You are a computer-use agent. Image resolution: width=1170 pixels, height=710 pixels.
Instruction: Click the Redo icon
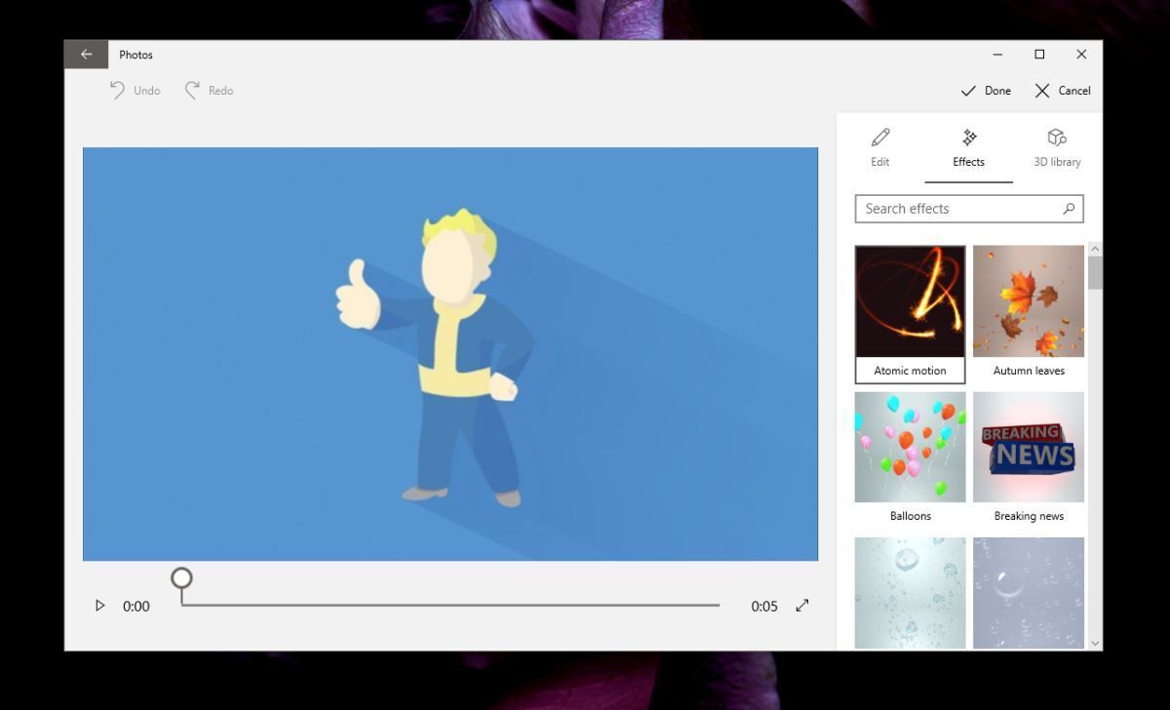click(x=193, y=90)
